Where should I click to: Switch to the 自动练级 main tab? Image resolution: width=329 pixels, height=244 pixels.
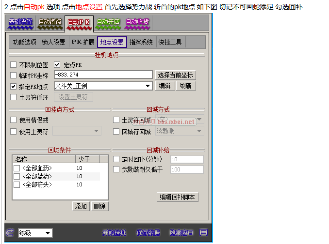tap(49, 22)
